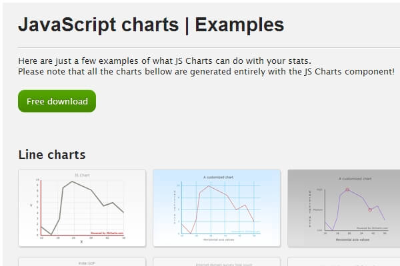
Task: Click the lower red circle marker on purple line
Action: (x=370, y=210)
